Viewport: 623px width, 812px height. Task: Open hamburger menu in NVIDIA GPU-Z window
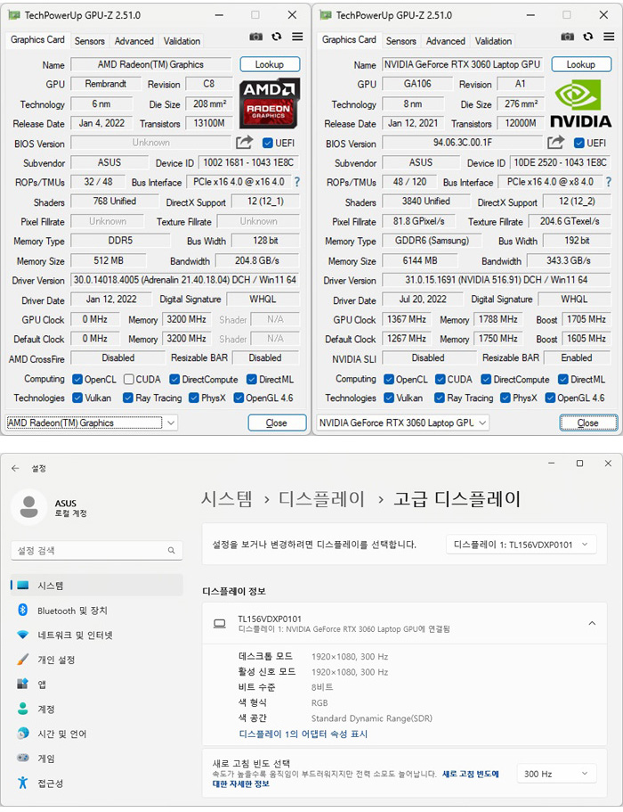pos(609,37)
